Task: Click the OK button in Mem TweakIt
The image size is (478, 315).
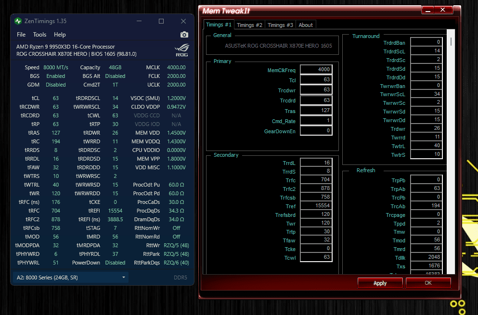Action: (428, 283)
